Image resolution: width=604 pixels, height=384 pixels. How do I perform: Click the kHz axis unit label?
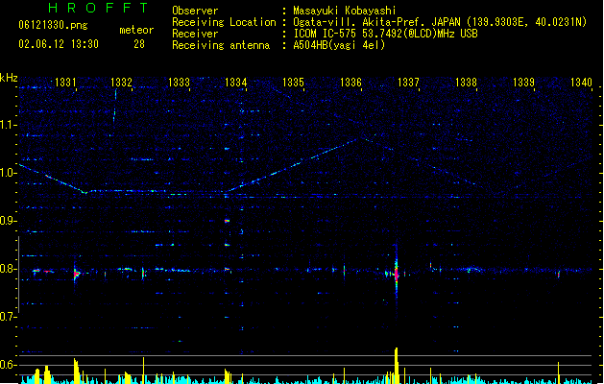[9, 78]
